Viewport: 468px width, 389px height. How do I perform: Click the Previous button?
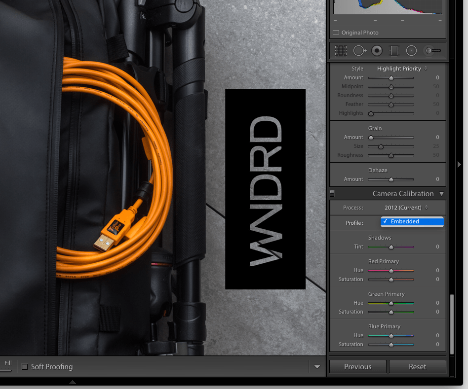tap(357, 367)
